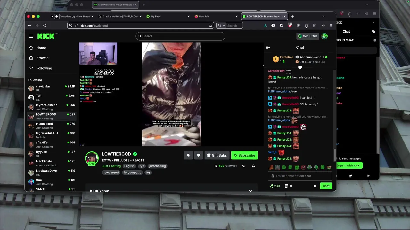Open the Kick hamburger sidebar menu
This screenshot has width=410, height=230.
click(x=31, y=36)
